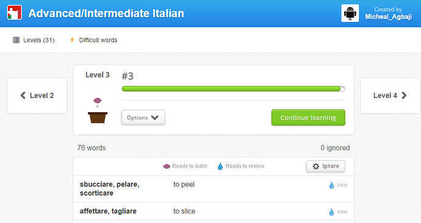Click the purple Ready to learn seed icon

pyautogui.click(x=167, y=166)
